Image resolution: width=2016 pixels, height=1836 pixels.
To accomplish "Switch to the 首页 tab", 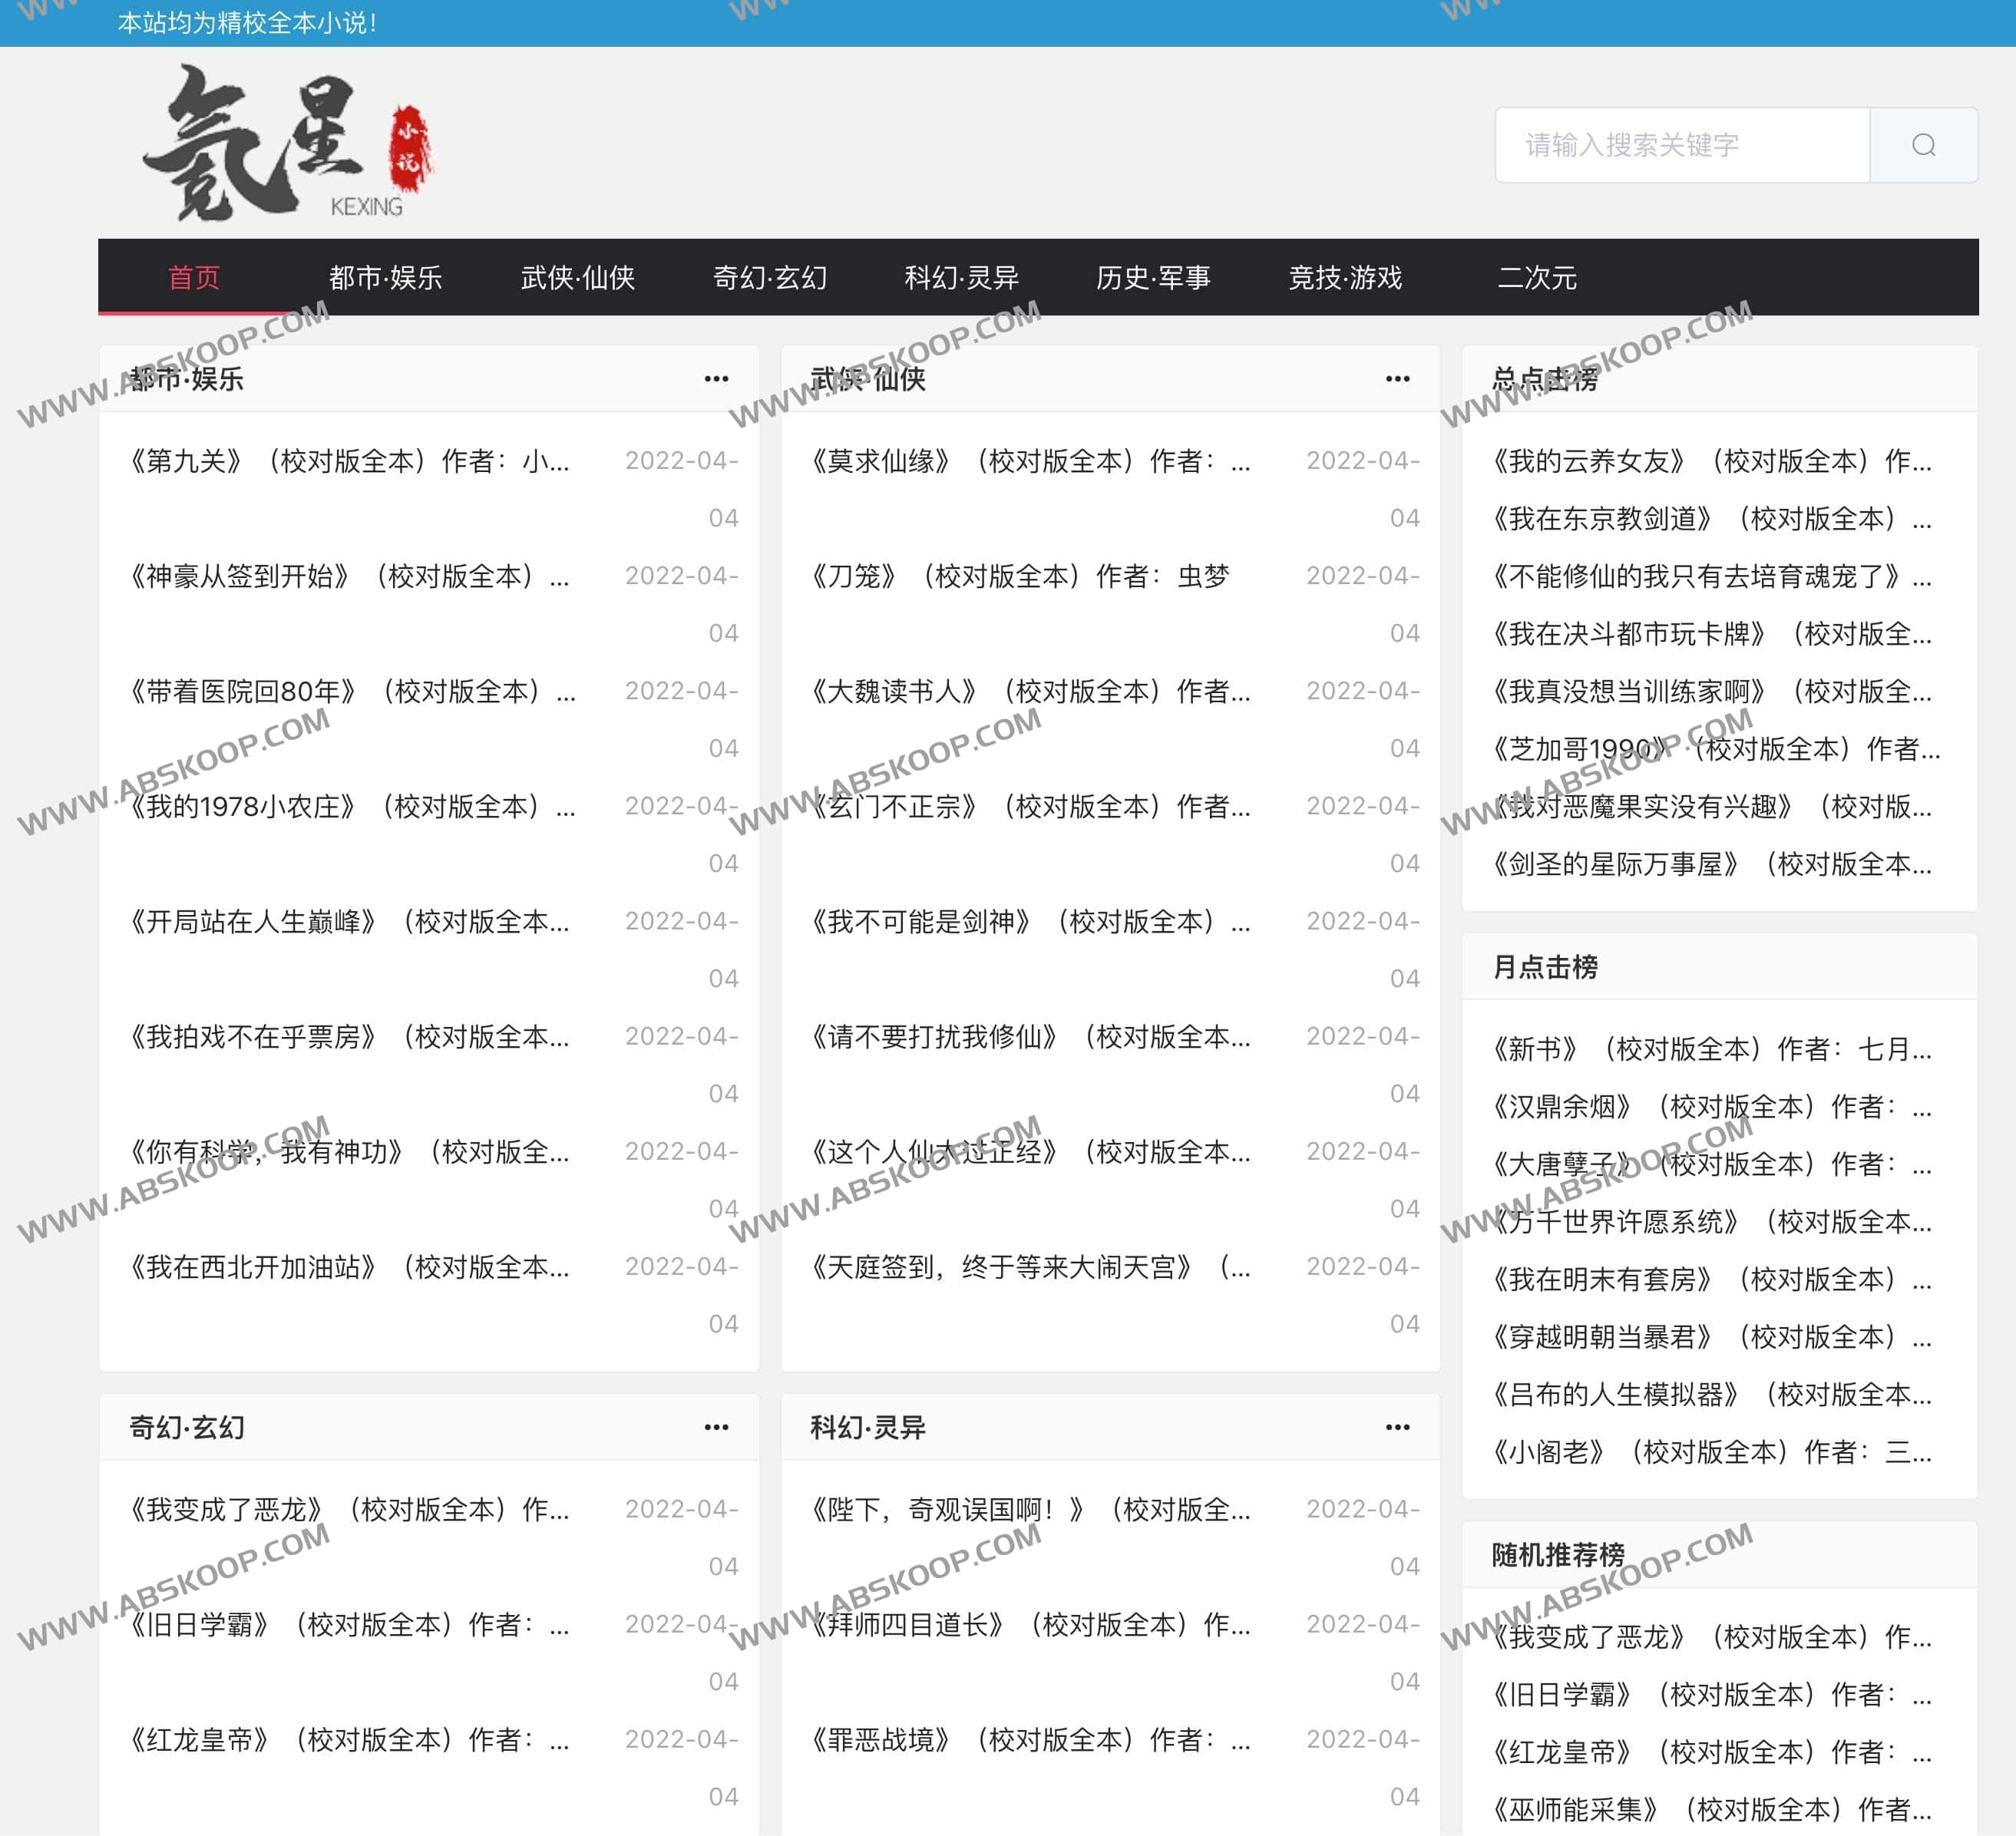I will tap(196, 278).
